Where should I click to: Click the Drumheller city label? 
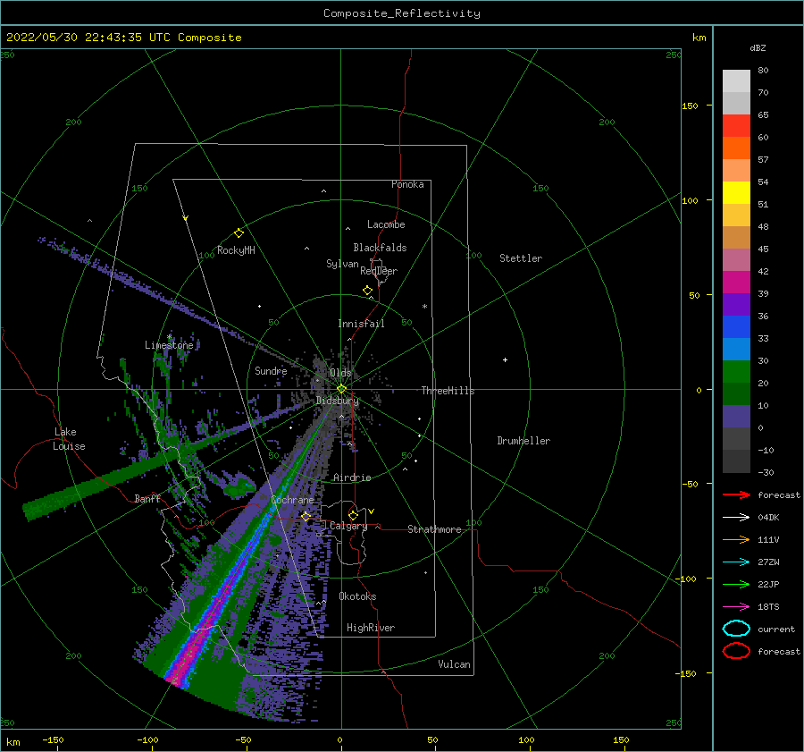(x=523, y=441)
